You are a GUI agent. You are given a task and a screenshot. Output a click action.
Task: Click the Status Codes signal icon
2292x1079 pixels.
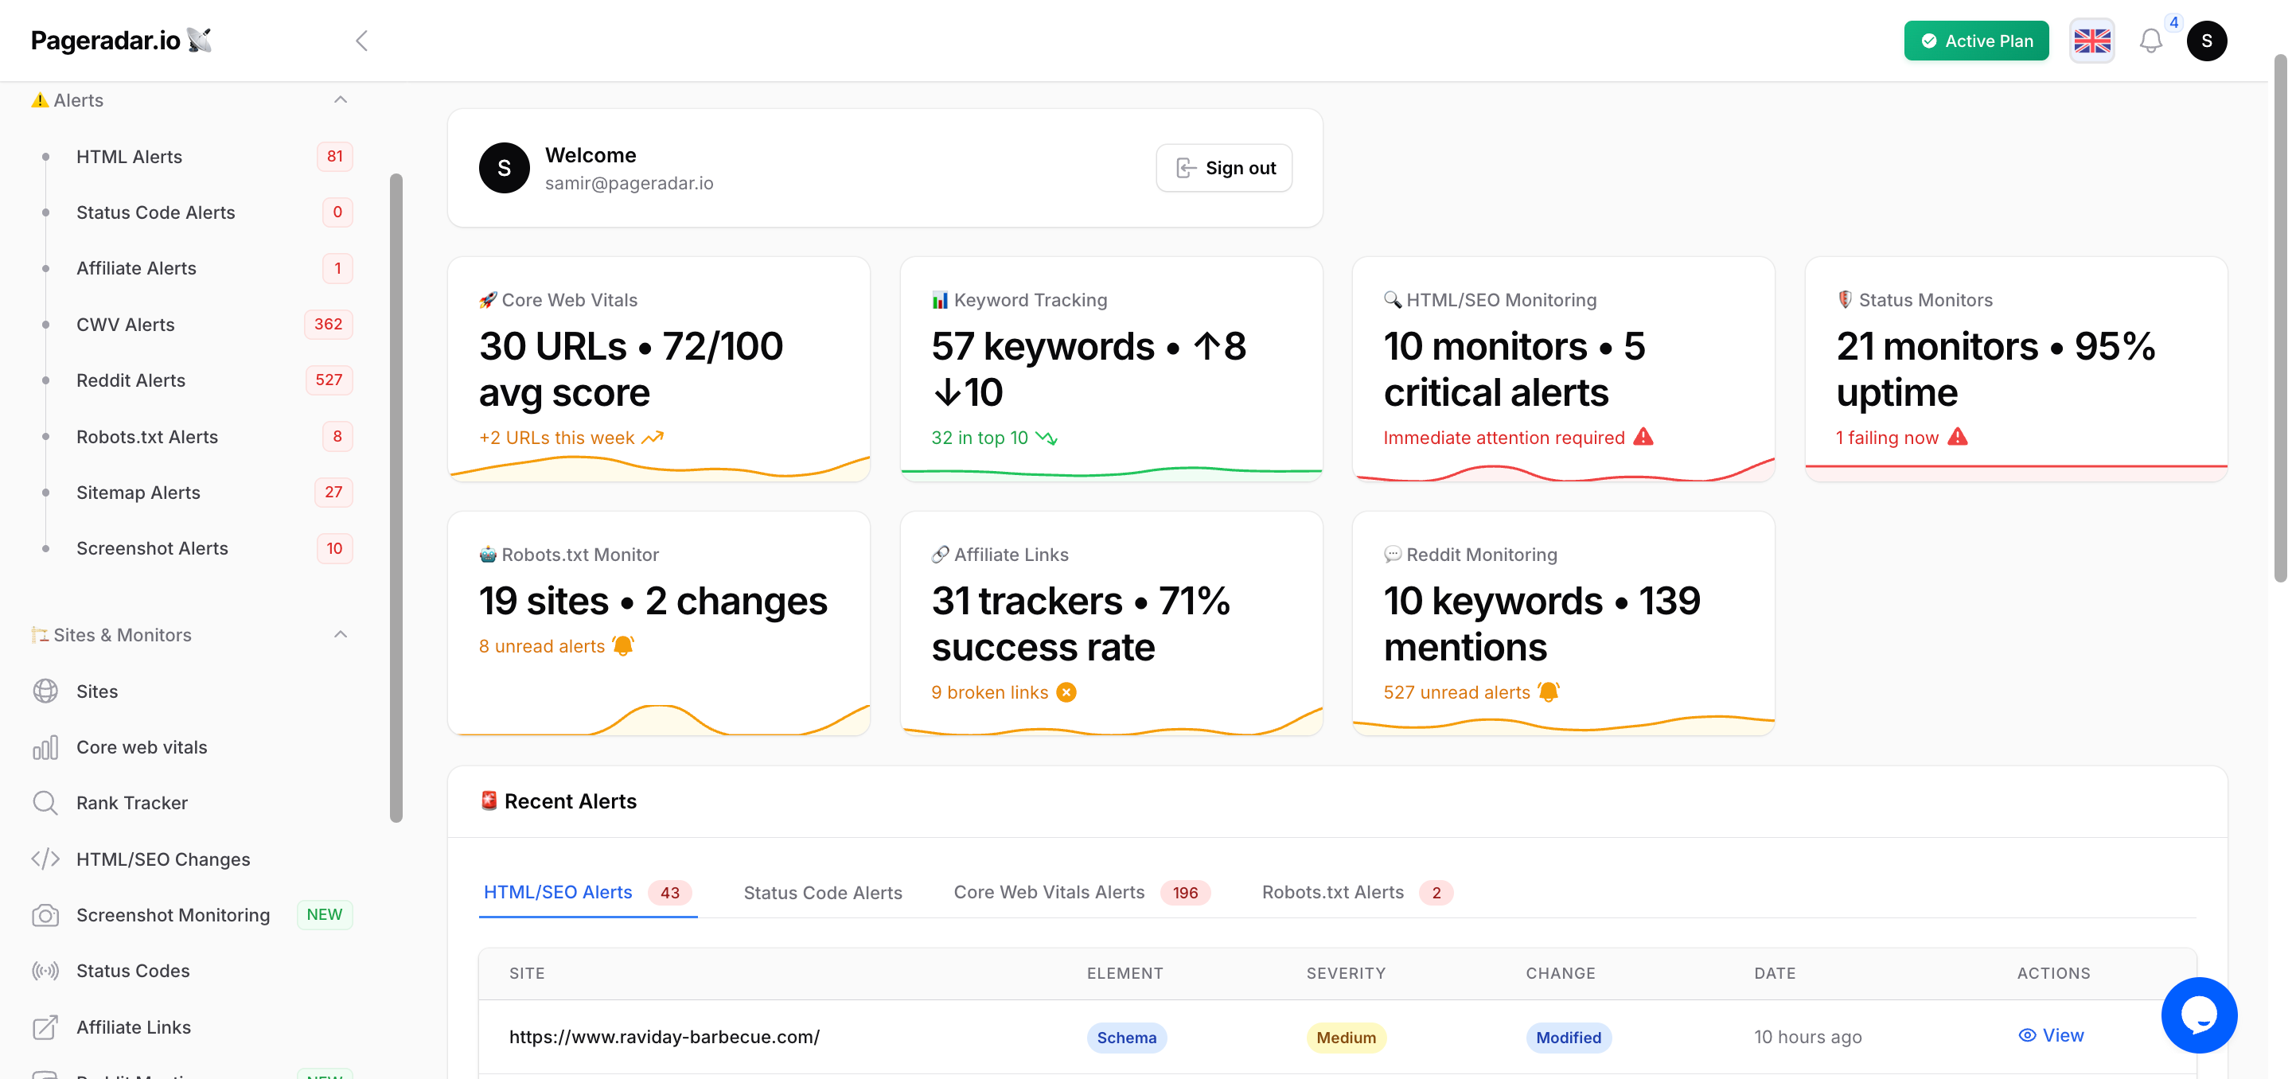[x=45, y=971]
